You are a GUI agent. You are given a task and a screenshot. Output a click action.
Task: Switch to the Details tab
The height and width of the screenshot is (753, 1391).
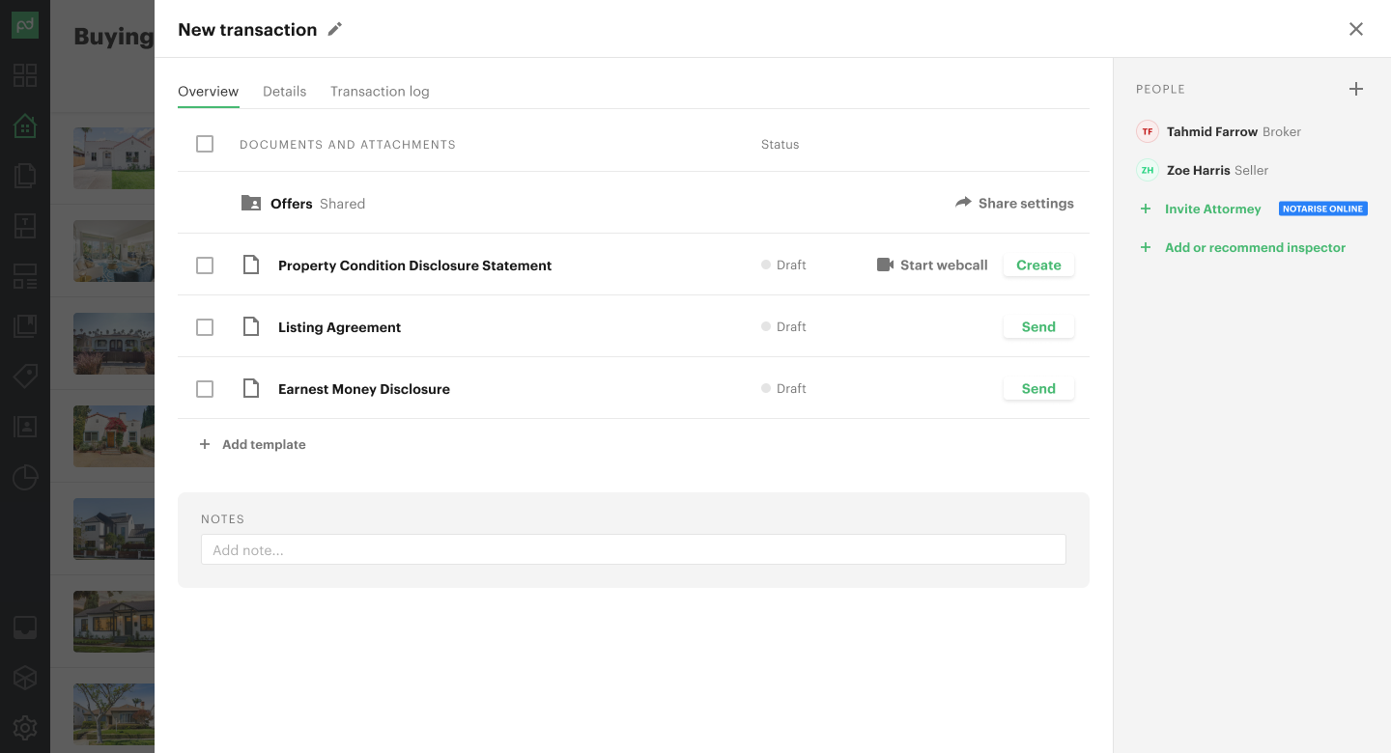(284, 92)
